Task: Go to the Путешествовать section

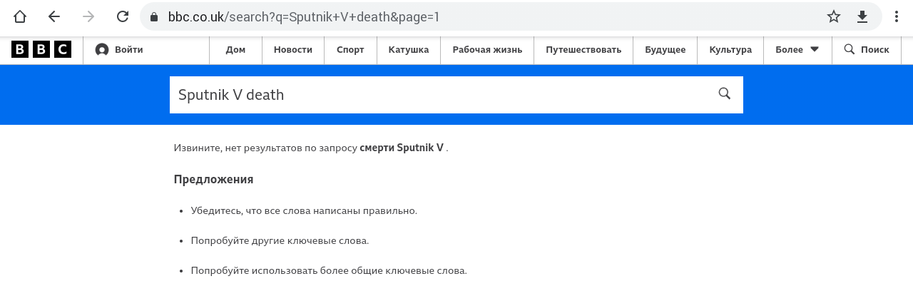Action: pyautogui.click(x=583, y=50)
